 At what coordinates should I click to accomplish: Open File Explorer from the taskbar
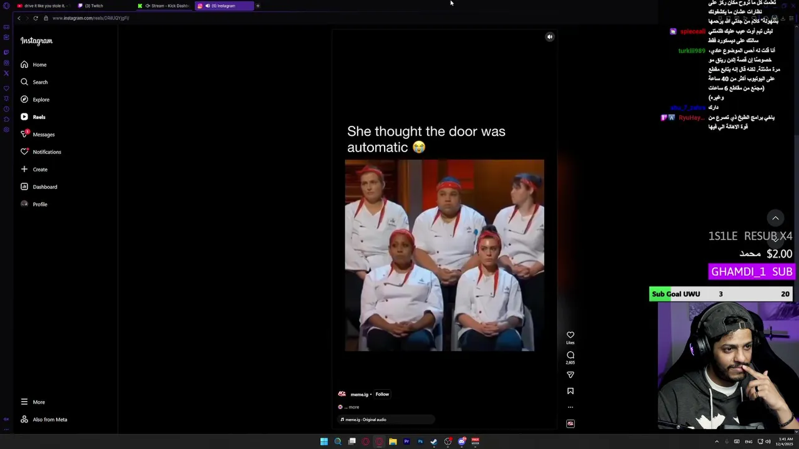point(393,442)
